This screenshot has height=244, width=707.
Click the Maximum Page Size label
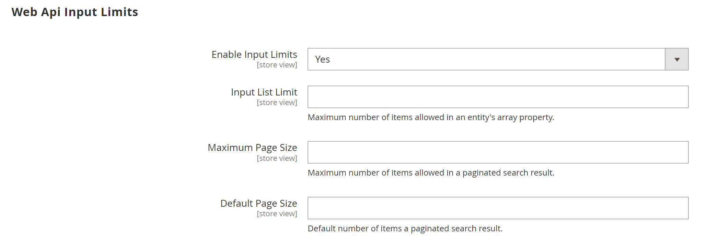(x=252, y=148)
